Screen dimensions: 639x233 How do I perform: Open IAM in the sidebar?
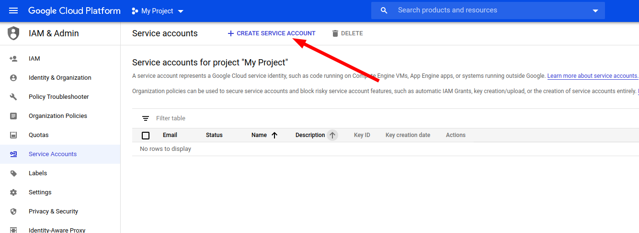tap(60, 59)
